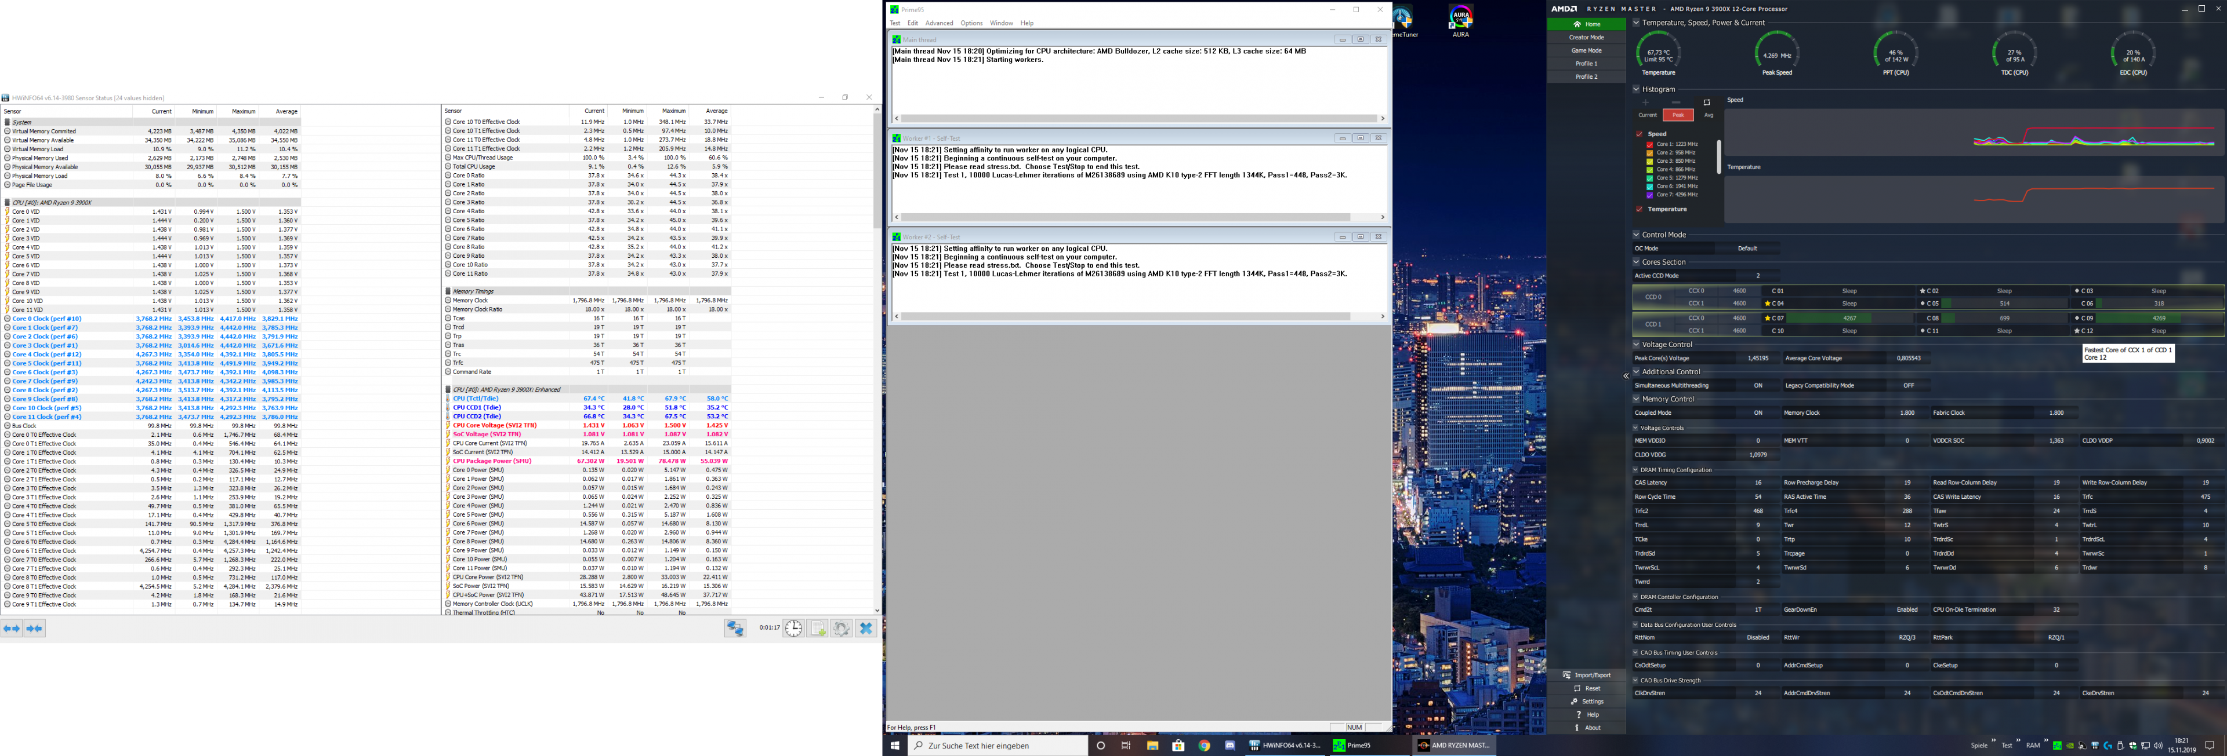Collapse the Control Mode section
Viewport: 2227px width, 756px height.
tap(1637, 234)
